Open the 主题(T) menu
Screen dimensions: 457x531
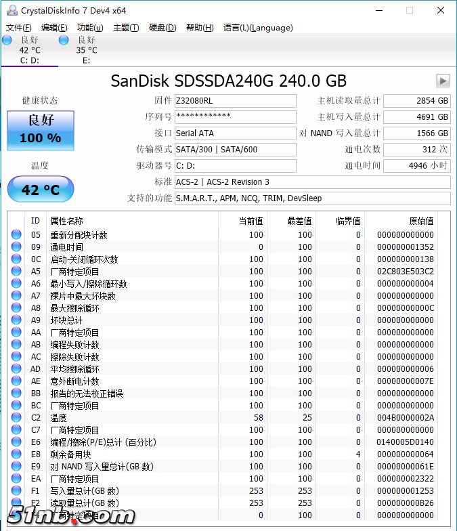point(126,28)
